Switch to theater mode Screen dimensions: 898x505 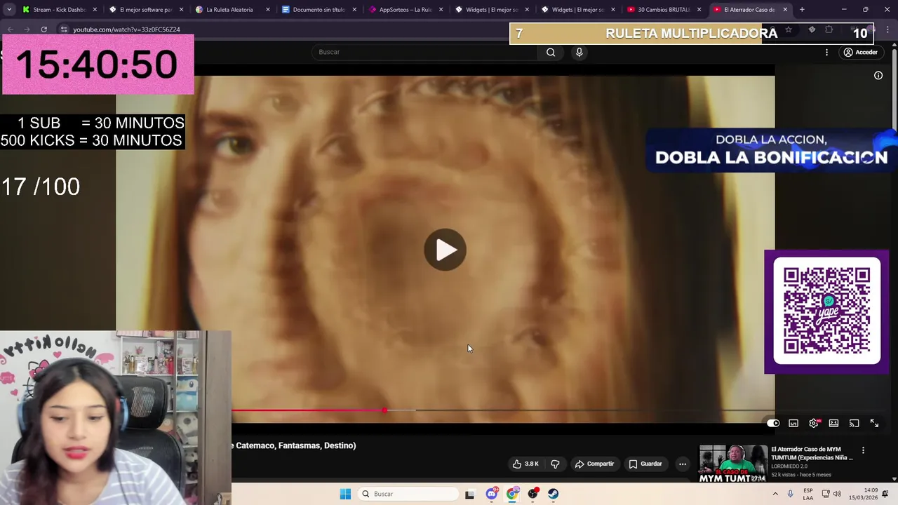tap(833, 424)
